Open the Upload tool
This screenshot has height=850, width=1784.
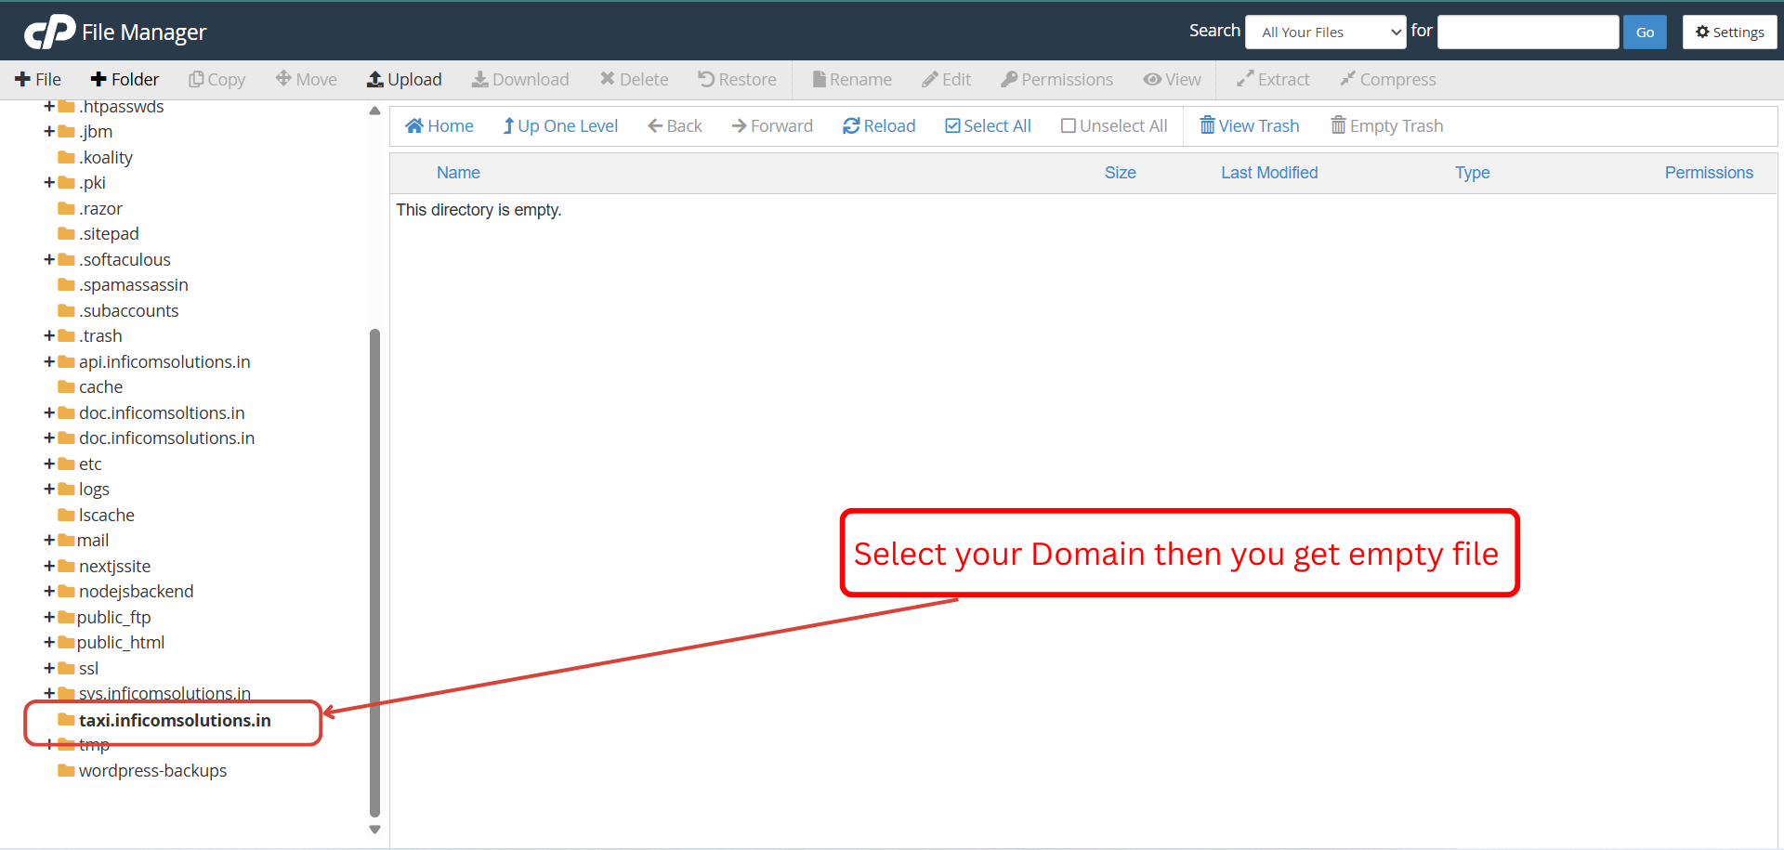click(x=404, y=79)
